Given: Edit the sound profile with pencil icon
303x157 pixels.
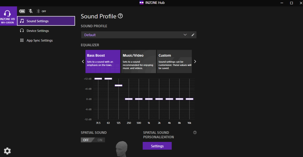Looking at the screenshot, I should pos(193,35).
